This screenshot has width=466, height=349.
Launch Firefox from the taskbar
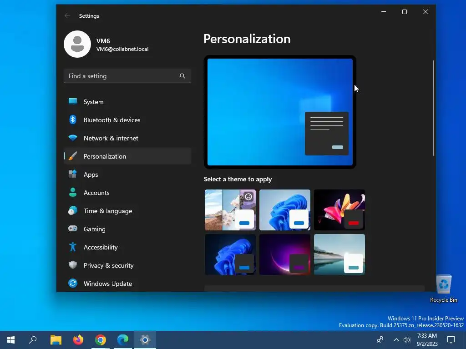tap(78, 340)
